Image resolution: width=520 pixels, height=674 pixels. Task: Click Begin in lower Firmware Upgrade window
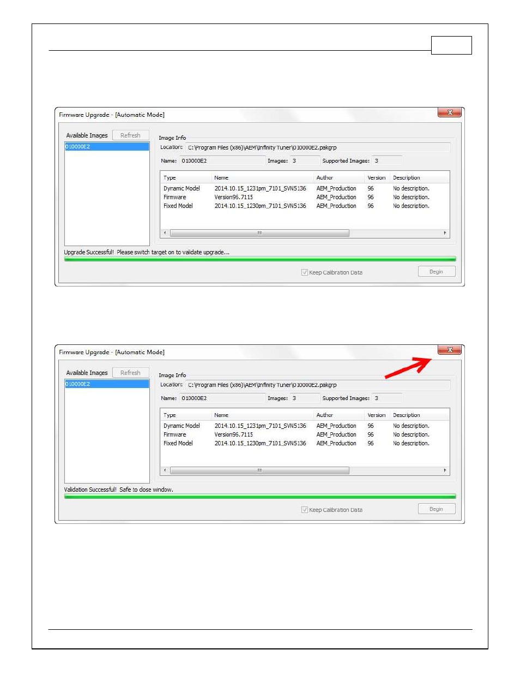coord(437,509)
